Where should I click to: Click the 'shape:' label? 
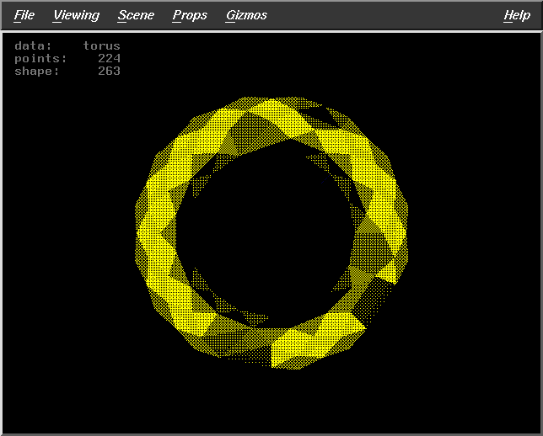point(37,72)
